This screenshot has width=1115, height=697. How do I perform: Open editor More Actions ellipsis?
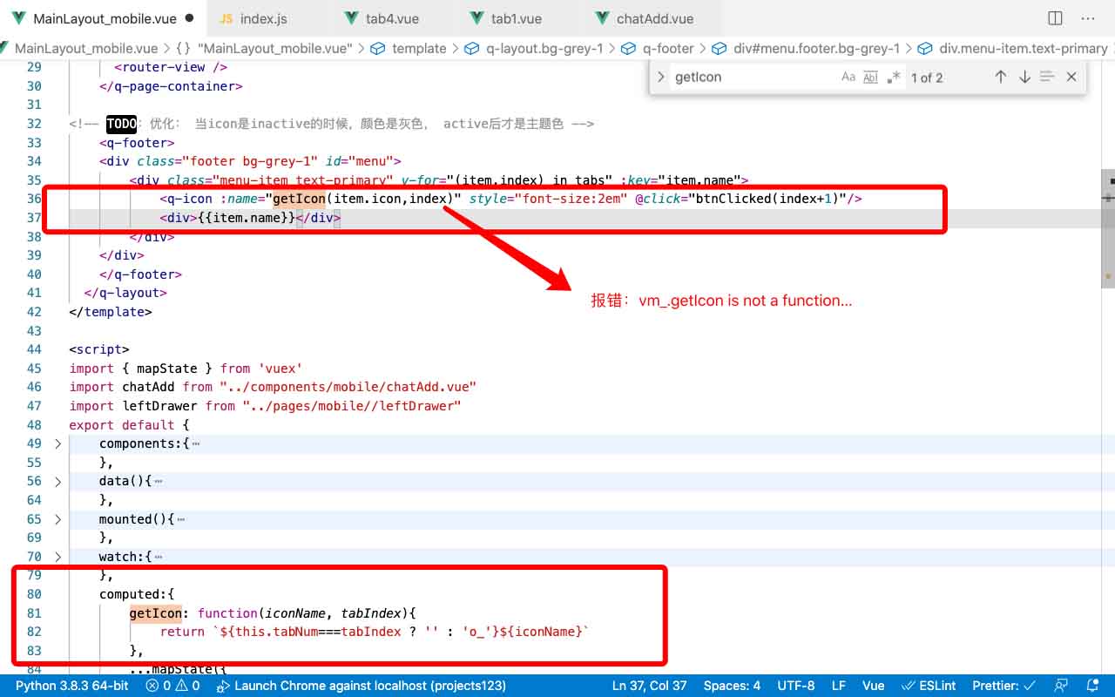pos(1087,18)
